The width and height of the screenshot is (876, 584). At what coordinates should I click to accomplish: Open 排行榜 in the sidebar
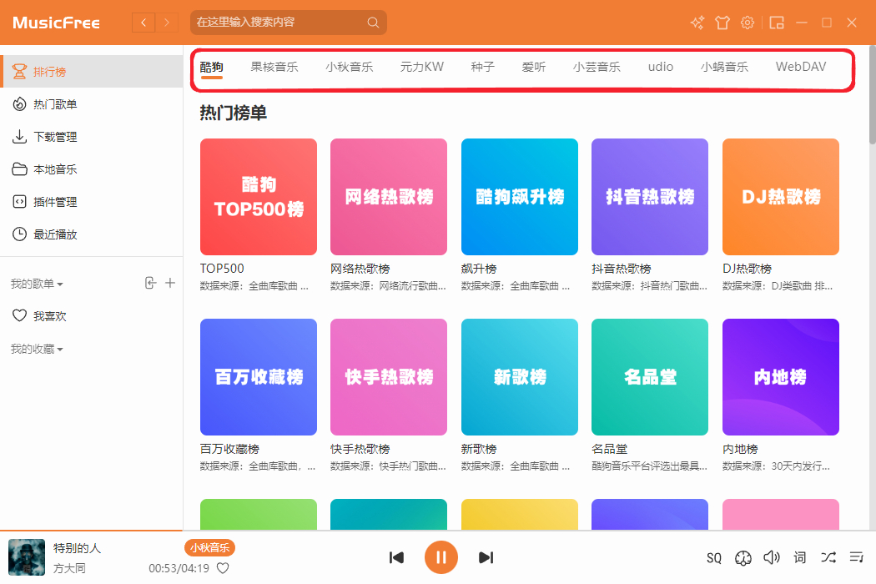coord(92,72)
